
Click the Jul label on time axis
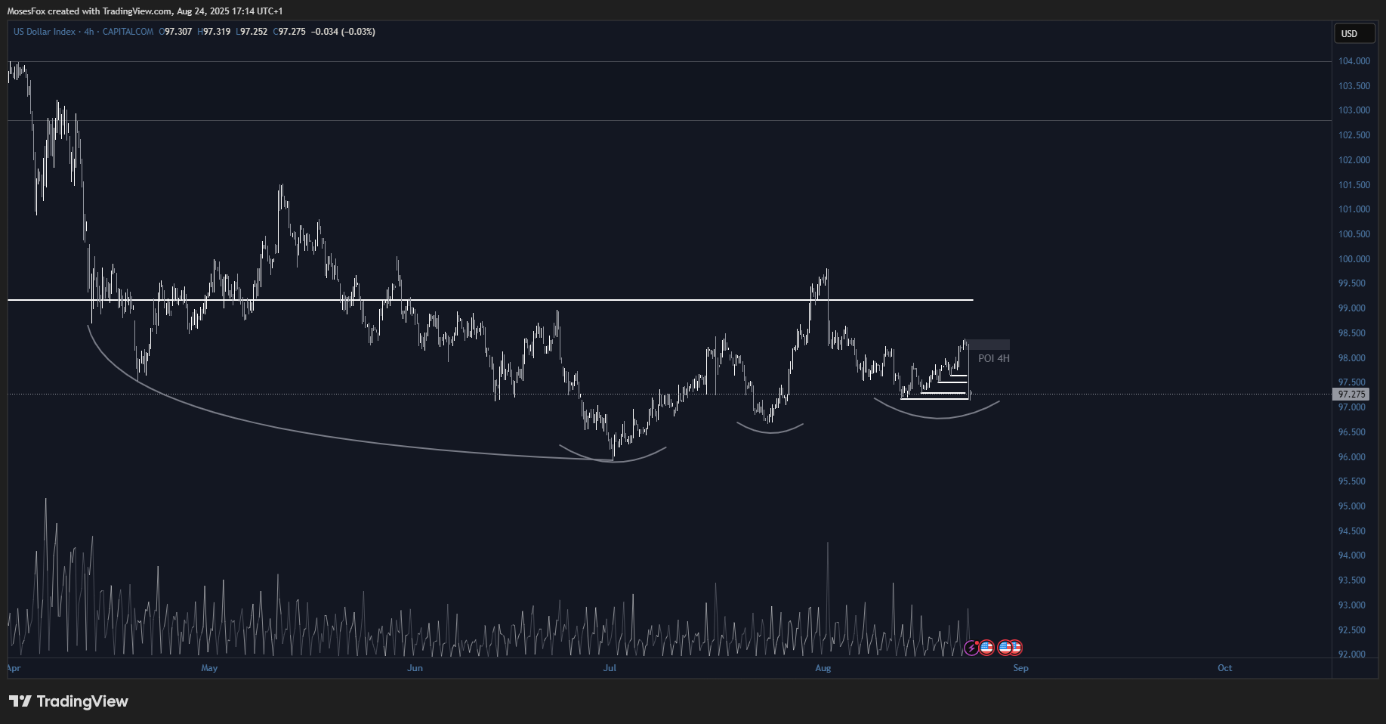[x=610, y=668]
